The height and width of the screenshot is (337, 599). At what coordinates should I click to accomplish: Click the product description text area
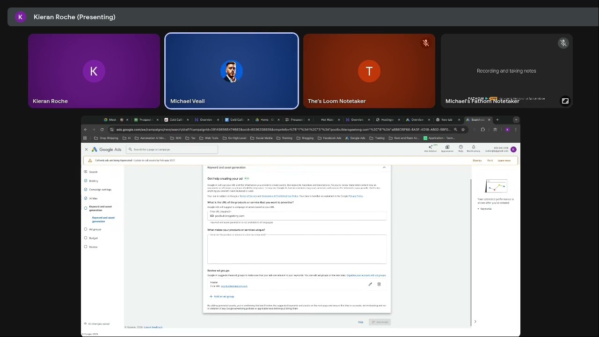coord(297,249)
